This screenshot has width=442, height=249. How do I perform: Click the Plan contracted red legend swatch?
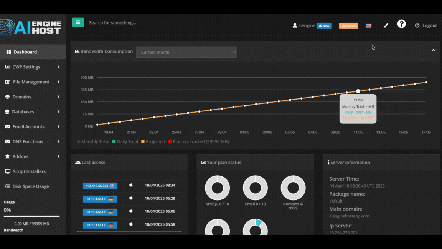click(x=170, y=142)
